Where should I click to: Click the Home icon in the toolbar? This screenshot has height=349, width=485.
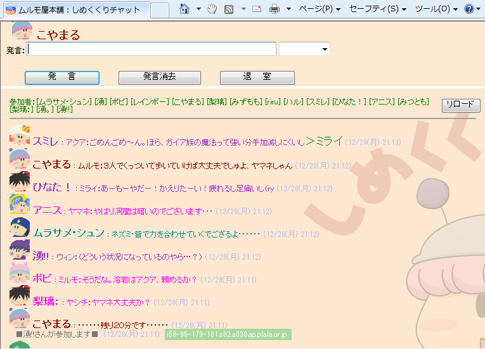184,9
